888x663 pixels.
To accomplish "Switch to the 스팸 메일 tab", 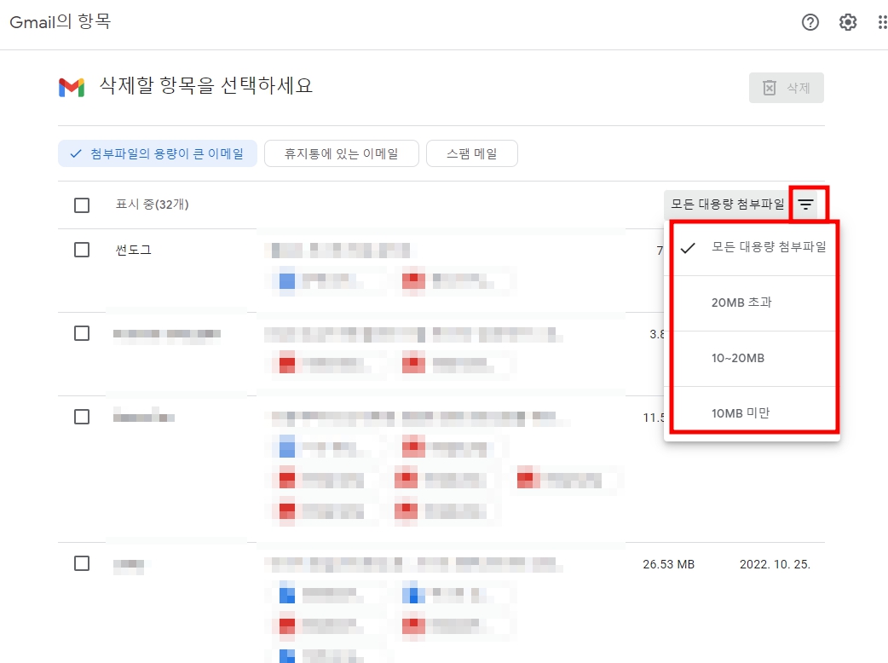I will click(x=472, y=153).
